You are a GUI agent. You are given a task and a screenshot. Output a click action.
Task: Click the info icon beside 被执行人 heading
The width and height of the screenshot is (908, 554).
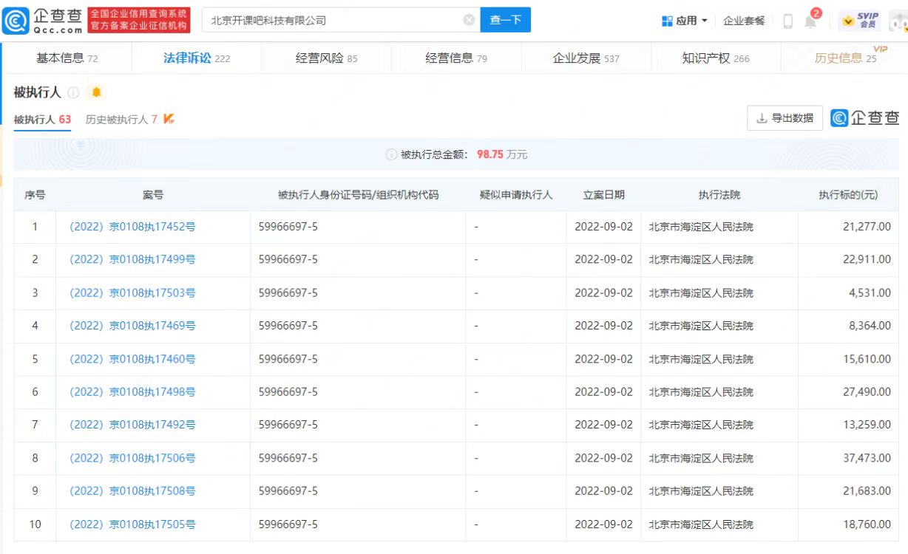[73, 92]
